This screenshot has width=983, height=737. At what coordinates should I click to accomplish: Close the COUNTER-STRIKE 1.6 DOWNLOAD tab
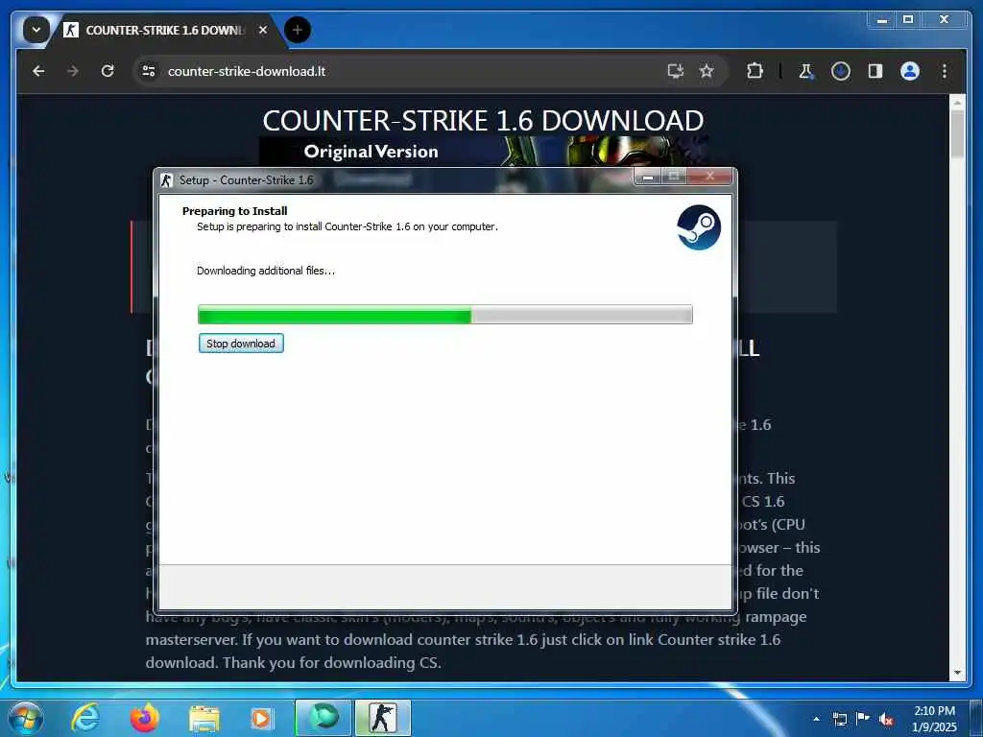tap(263, 30)
